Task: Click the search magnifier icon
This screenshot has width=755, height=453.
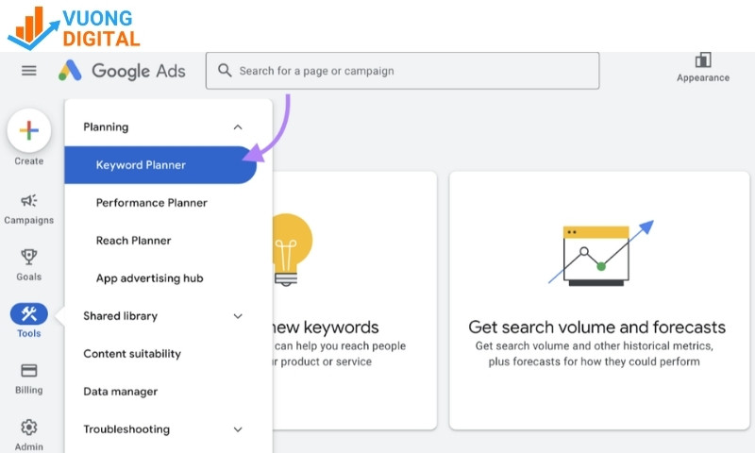Action: click(x=225, y=71)
